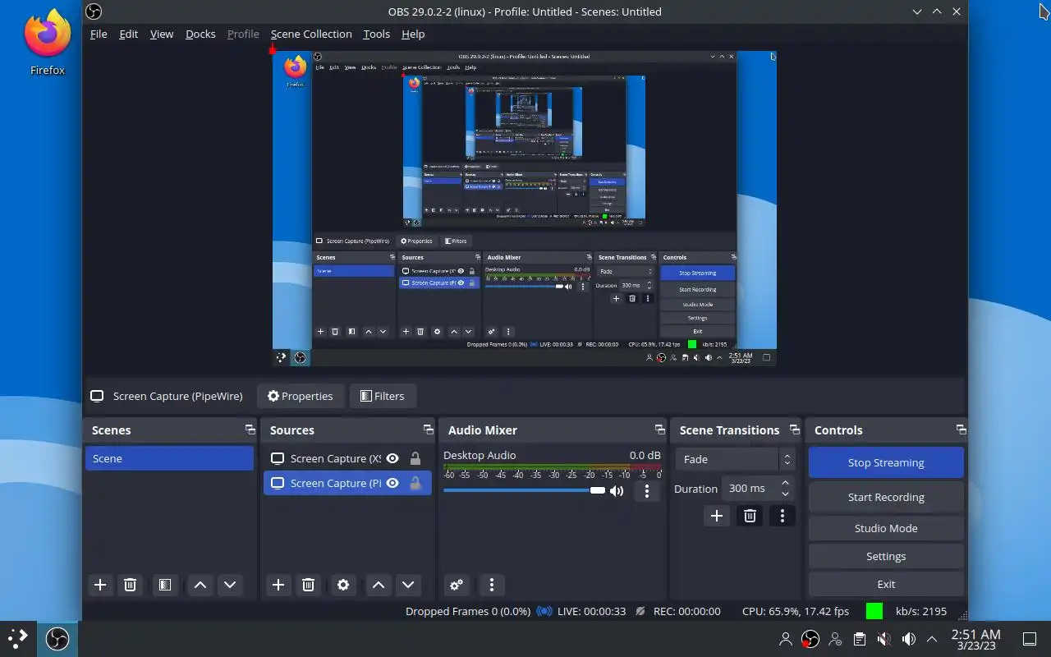The width and height of the screenshot is (1051, 657).
Task: Open Firefox from desktop icon
Action: [48, 44]
